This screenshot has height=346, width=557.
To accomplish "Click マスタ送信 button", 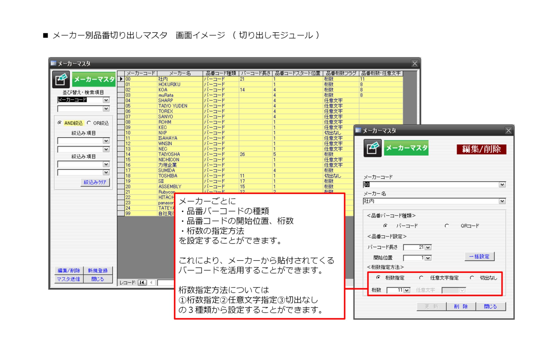I will (69, 279).
